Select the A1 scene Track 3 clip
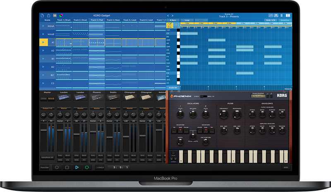331x192 pixels. tap(97, 42)
